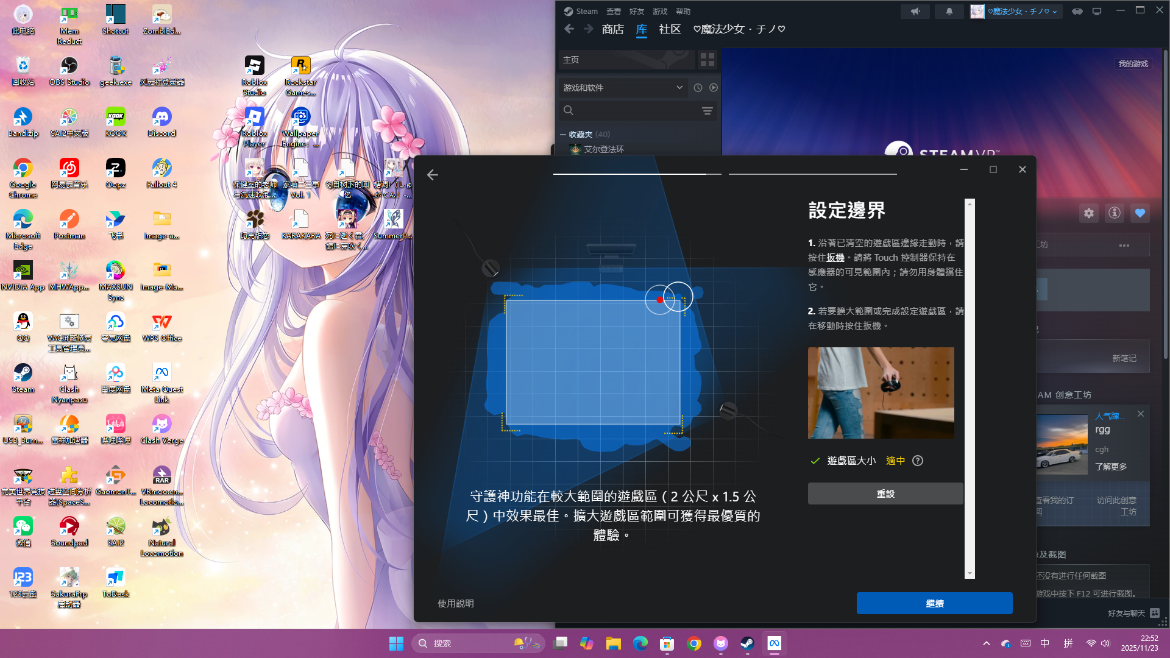The height and width of the screenshot is (658, 1170).
Task: Collapse the 收藏夹 category
Action: (563, 135)
